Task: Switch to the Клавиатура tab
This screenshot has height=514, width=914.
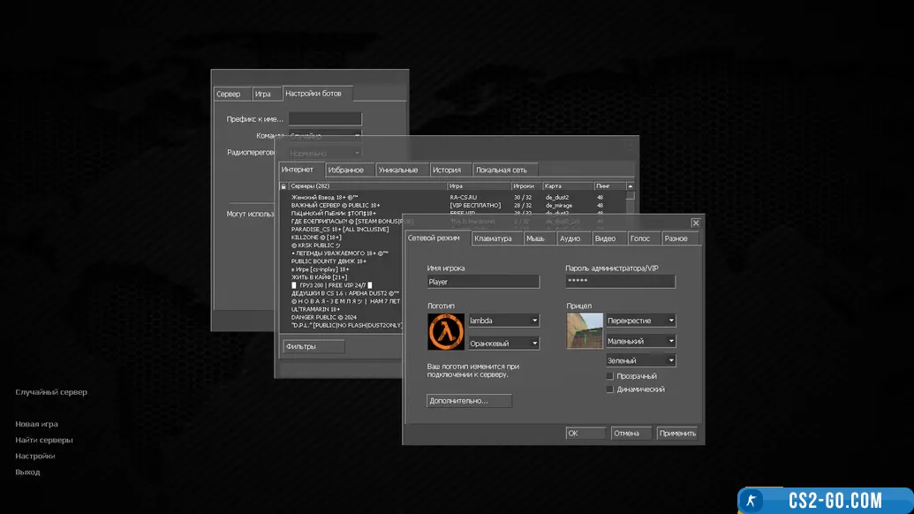Action: pyautogui.click(x=493, y=238)
